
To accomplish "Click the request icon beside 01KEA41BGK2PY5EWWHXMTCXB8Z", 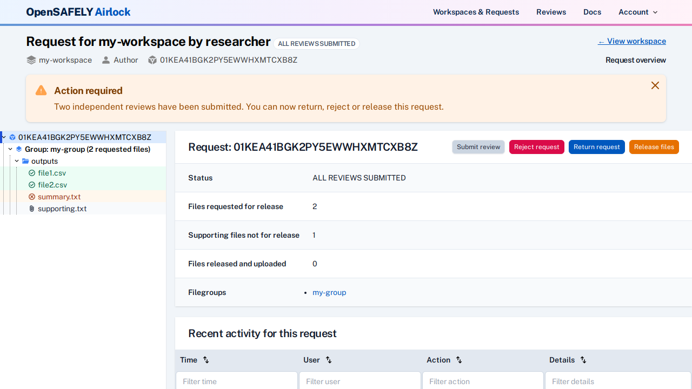I will pyautogui.click(x=12, y=137).
